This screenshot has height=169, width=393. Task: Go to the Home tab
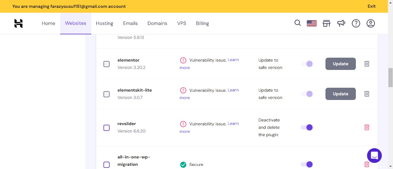pyautogui.click(x=49, y=23)
